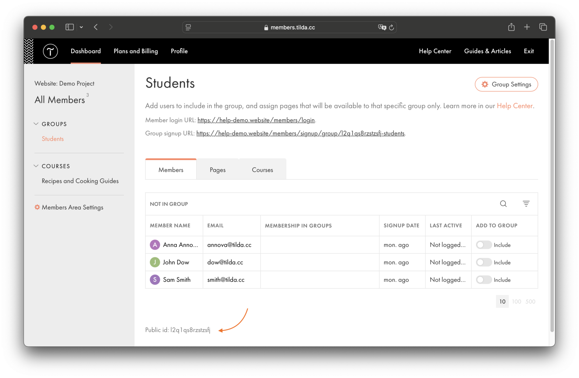The width and height of the screenshot is (579, 378).
Task: Click the gear icon inside Group Settings button
Action: pos(485,84)
